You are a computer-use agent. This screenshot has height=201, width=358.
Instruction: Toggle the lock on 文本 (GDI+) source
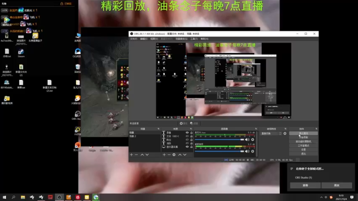192,136
